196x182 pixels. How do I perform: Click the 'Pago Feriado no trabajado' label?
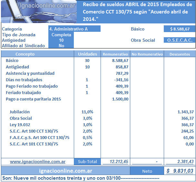(32, 86)
